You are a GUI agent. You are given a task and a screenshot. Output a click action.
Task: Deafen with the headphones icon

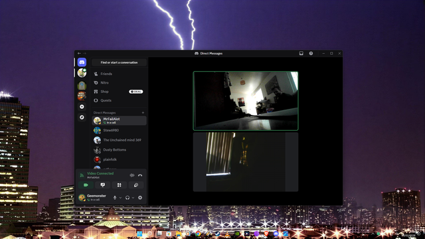pos(127,198)
